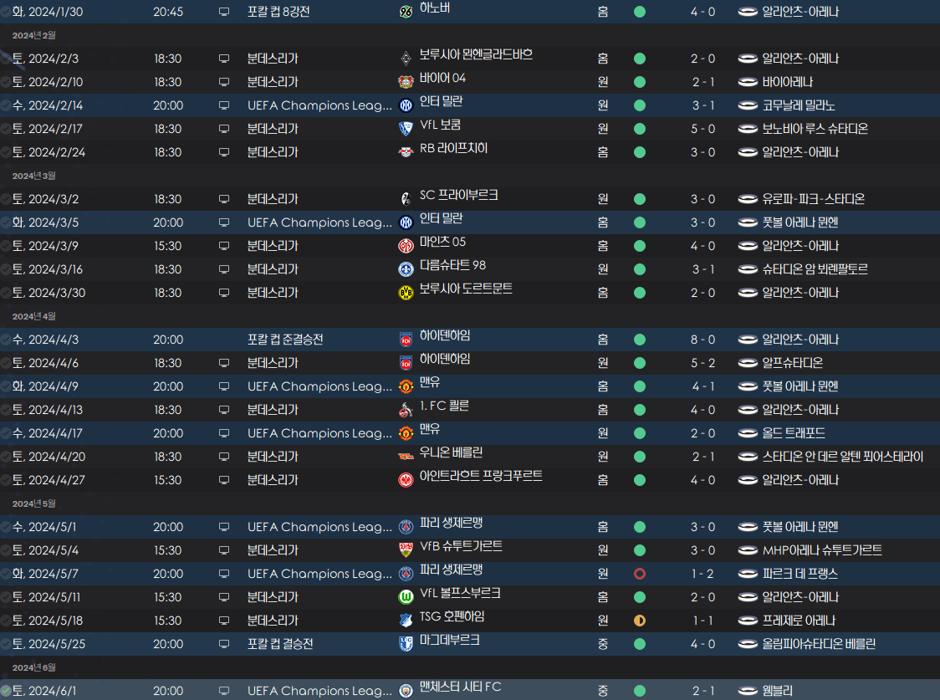Viewport: 940px width, 700px height.
Task: Click the TV broadcast icon on the 2024/6/1 row
Action: (x=224, y=691)
